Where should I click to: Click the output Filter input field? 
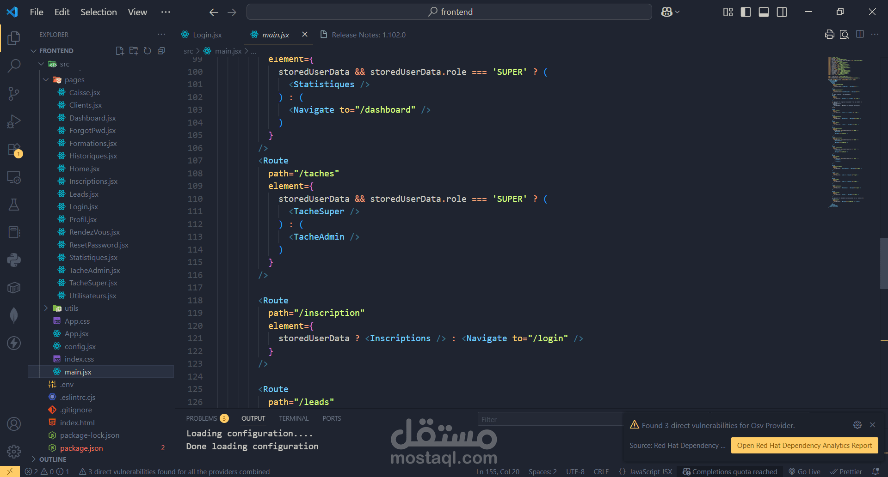point(550,419)
